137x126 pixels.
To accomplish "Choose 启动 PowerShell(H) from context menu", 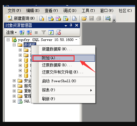I will (63, 81).
